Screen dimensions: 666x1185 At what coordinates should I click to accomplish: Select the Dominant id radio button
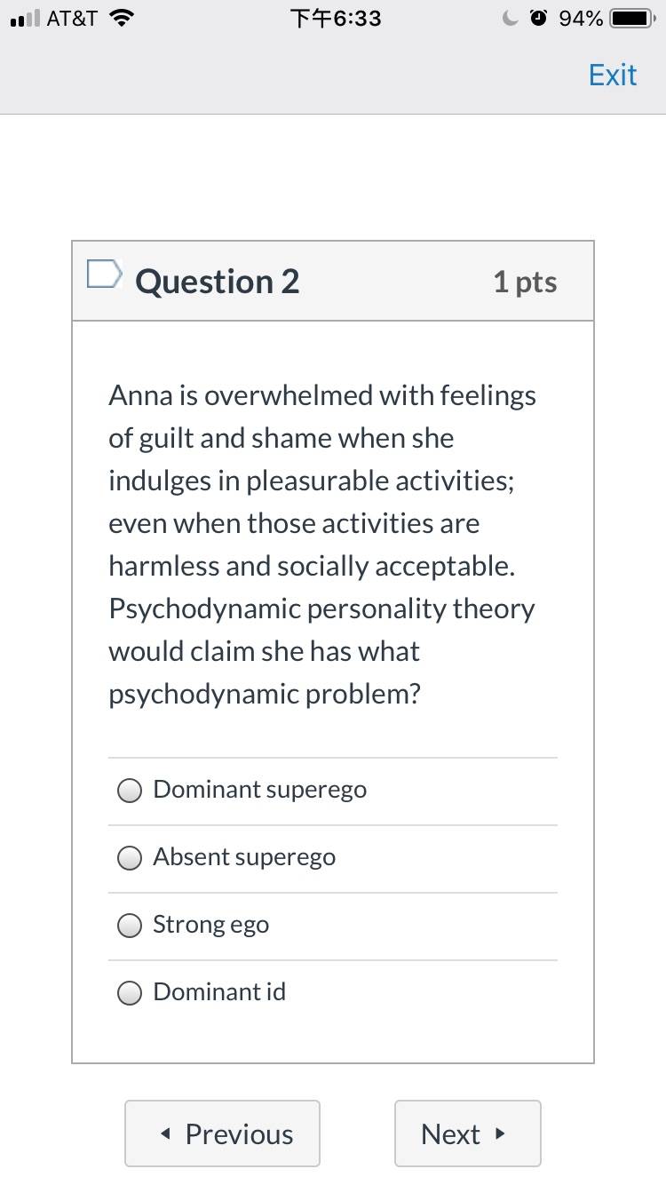pos(131,993)
